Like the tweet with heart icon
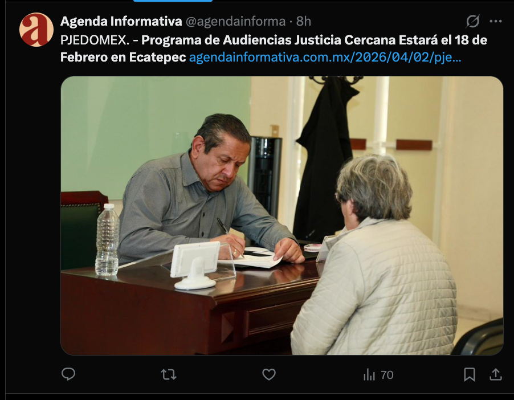This screenshot has width=514, height=400. pos(269,374)
